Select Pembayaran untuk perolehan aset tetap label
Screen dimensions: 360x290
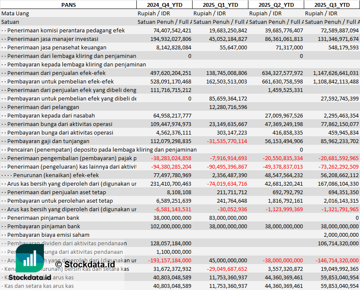60,201
